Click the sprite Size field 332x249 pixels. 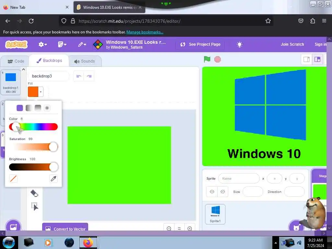(x=253, y=192)
